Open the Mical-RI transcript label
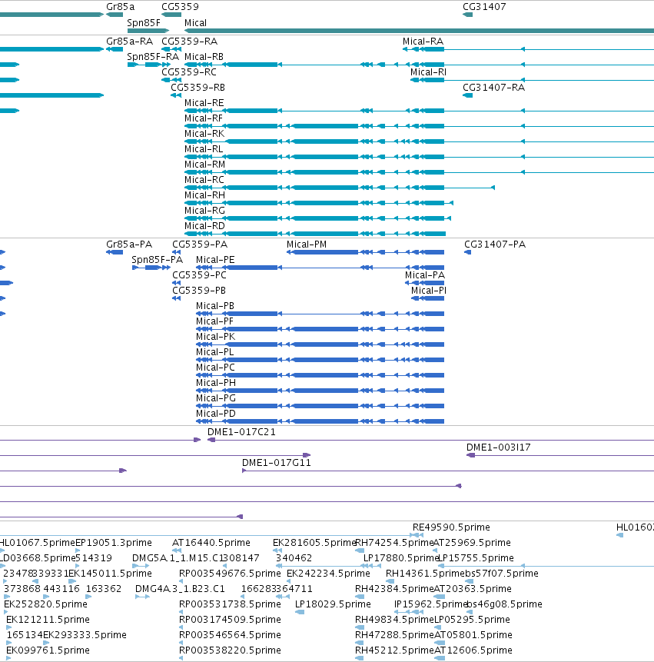Image resolution: width=654 pixels, height=662 pixels. click(x=428, y=72)
